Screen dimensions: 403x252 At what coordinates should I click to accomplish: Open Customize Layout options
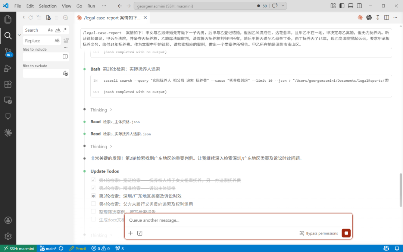pos(333,6)
